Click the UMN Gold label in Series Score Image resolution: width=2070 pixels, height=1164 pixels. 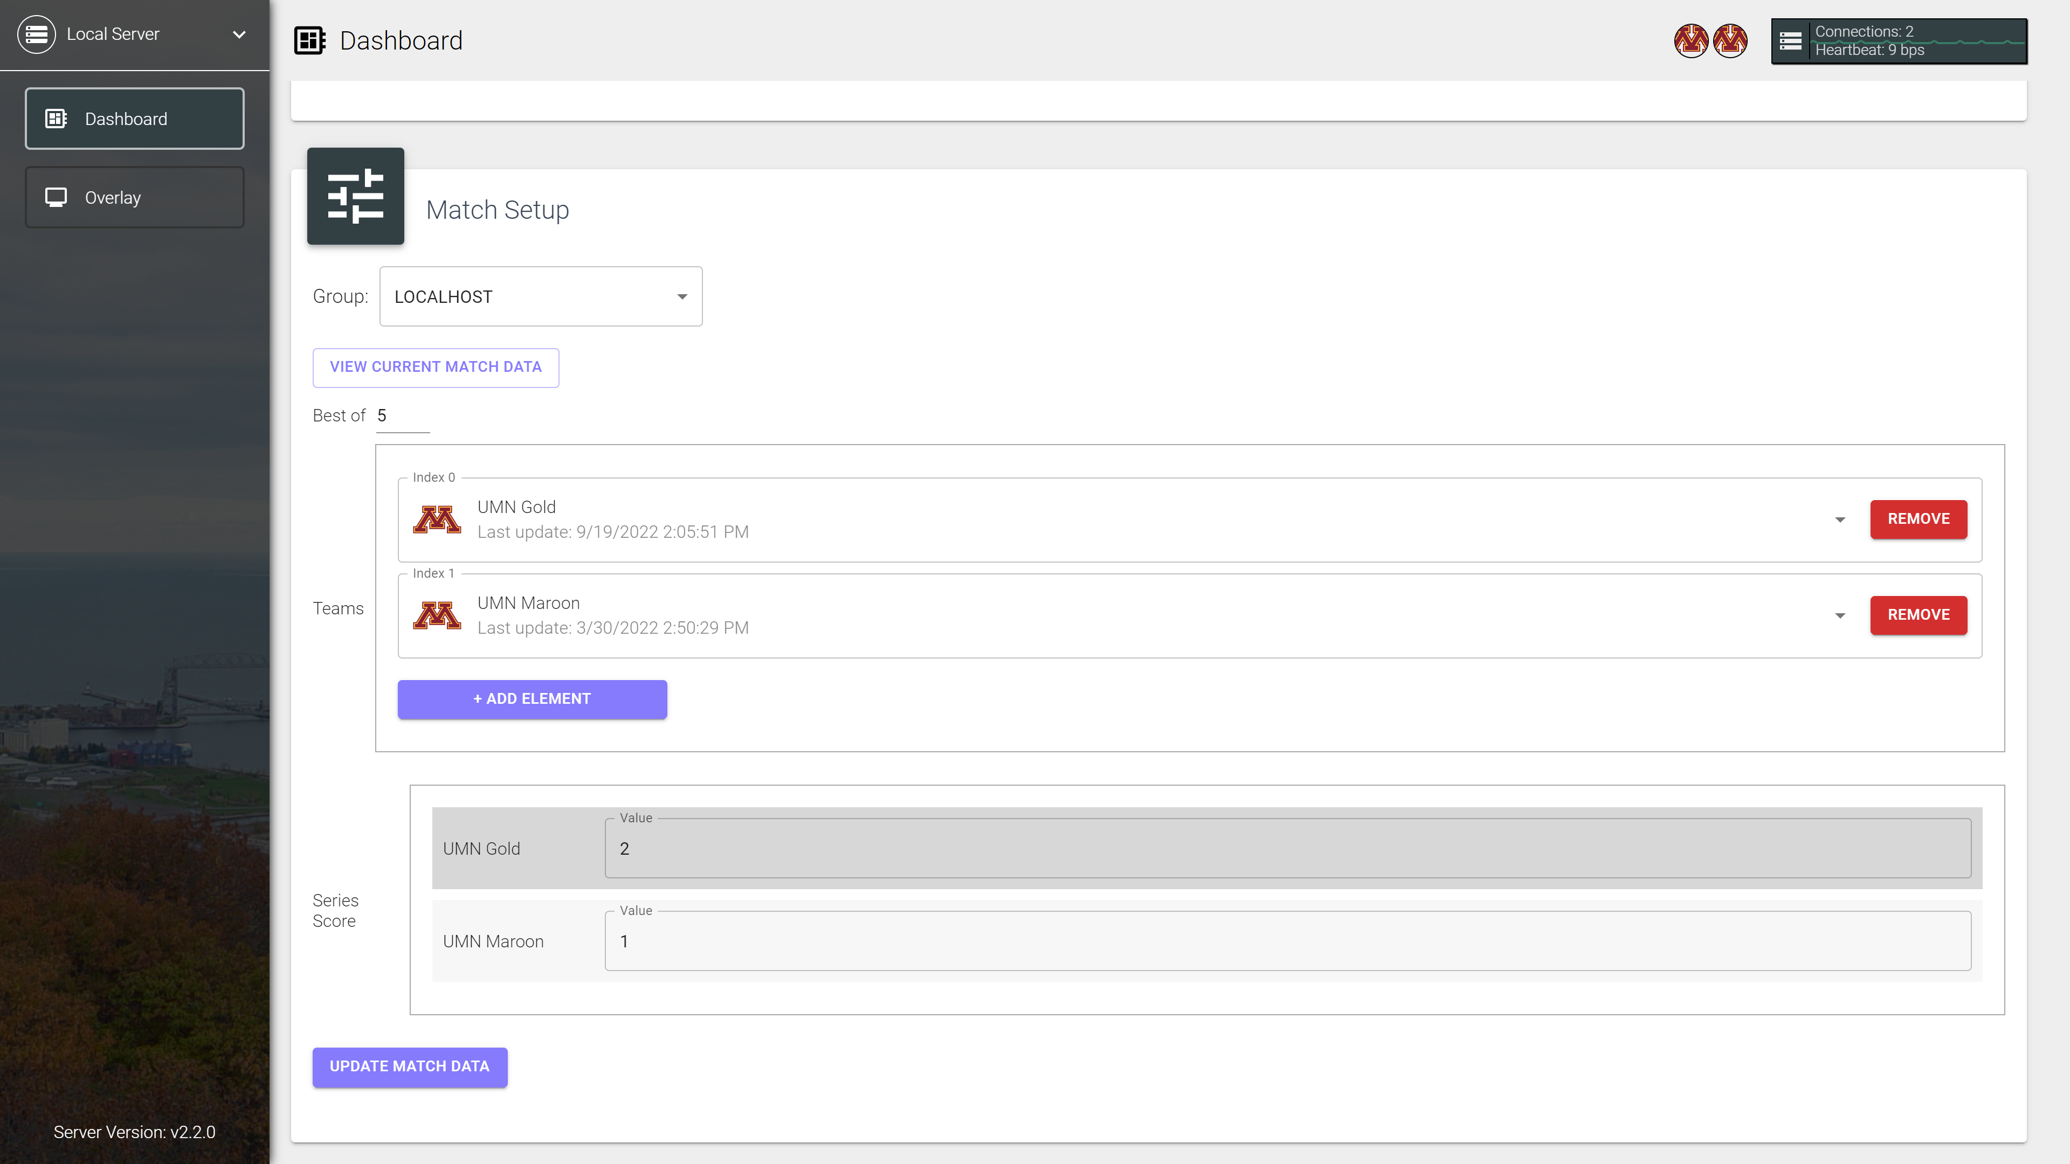[x=481, y=848]
